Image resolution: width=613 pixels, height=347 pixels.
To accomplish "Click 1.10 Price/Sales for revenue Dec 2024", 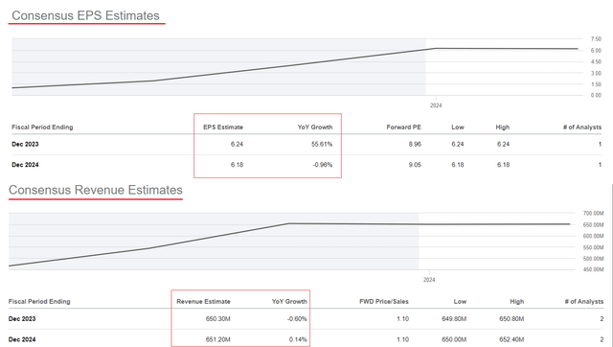I will click(402, 339).
